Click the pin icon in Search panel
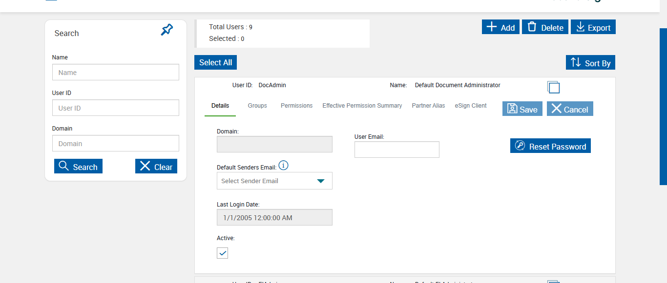 click(167, 30)
